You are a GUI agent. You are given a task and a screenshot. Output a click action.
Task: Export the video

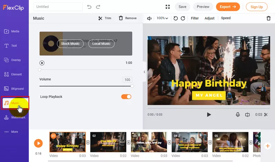pos(228,7)
